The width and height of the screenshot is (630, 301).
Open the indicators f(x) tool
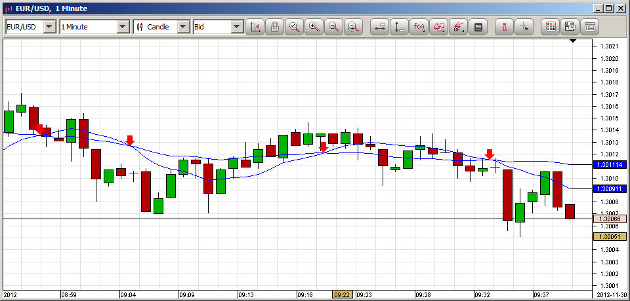pyautogui.click(x=419, y=27)
